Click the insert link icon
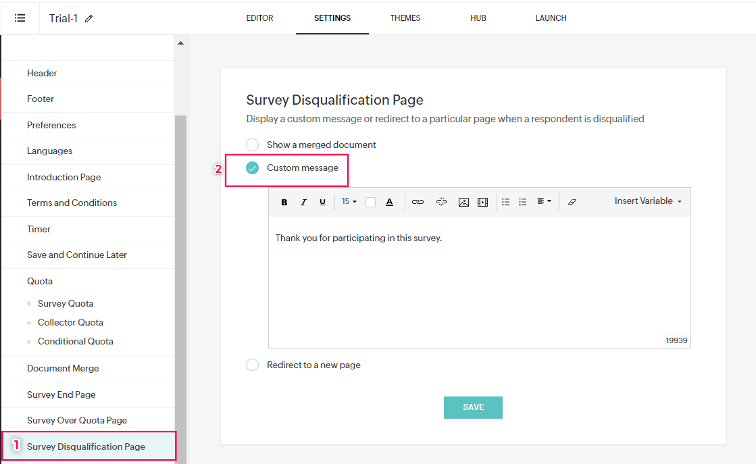This screenshot has height=464, width=756. 418,202
